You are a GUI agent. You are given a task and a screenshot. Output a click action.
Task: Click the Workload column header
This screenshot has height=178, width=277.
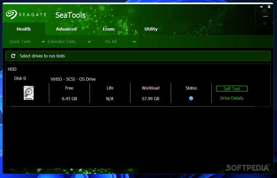click(x=150, y=88)
